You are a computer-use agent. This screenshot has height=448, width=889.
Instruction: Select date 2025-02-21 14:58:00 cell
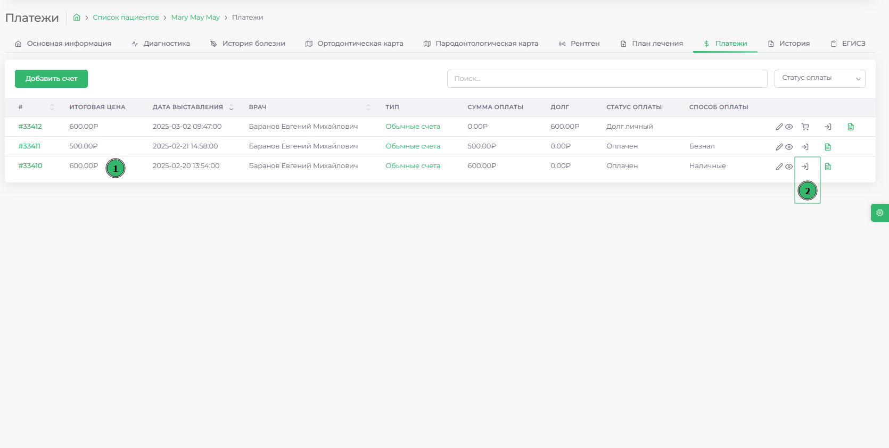(x=185, y=146)
